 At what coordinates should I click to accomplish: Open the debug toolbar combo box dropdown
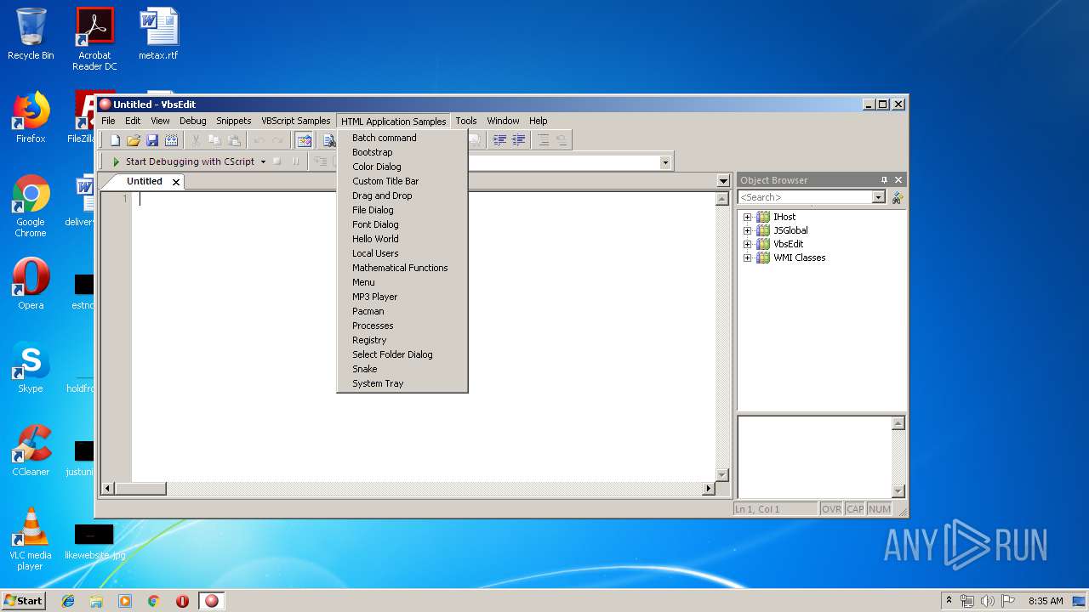[x=665, y=162]
